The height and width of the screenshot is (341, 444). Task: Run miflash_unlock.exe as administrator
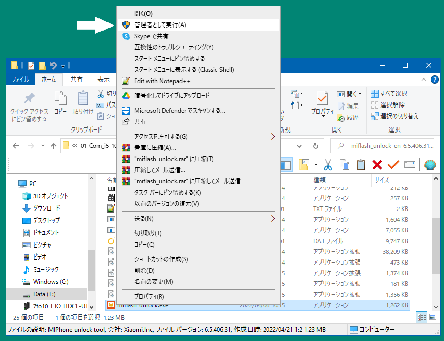click(163, 23)
